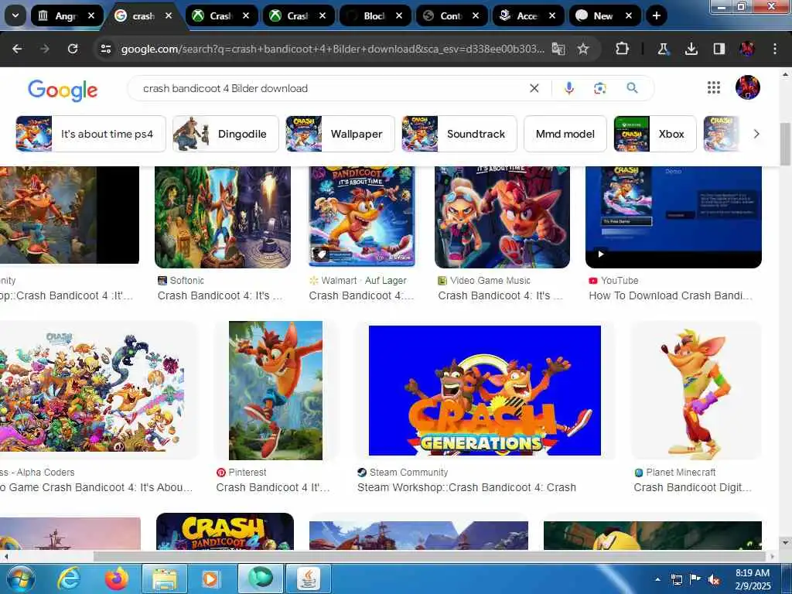Select the Mmd model filter chip
The image size is (792, 594).
pyautogui.click(x=565, y=134)
